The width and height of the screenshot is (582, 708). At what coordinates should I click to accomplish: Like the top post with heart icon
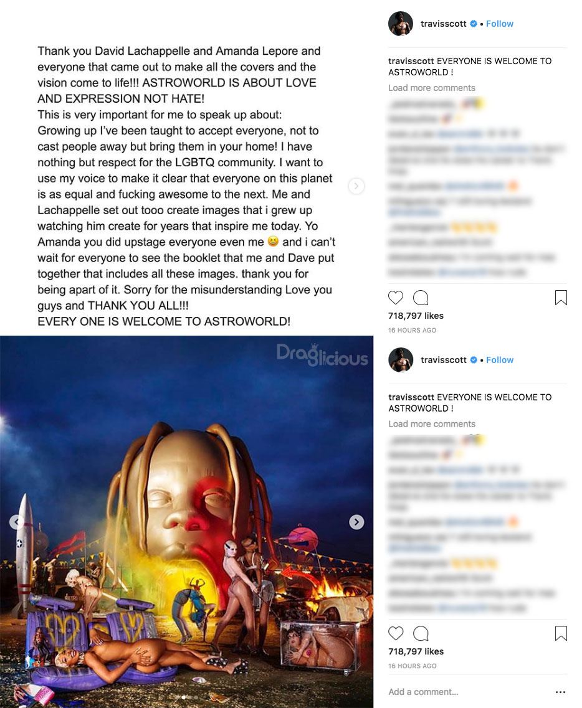tap(396, 298)
